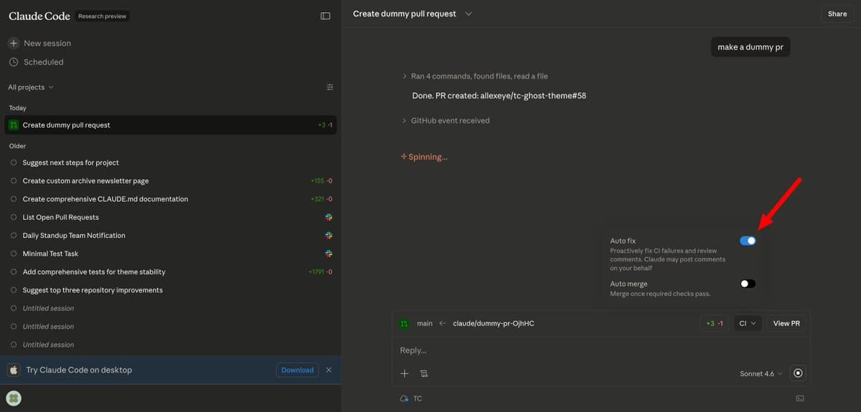Click the +1791 -0 diff stat

pos(320,272)
